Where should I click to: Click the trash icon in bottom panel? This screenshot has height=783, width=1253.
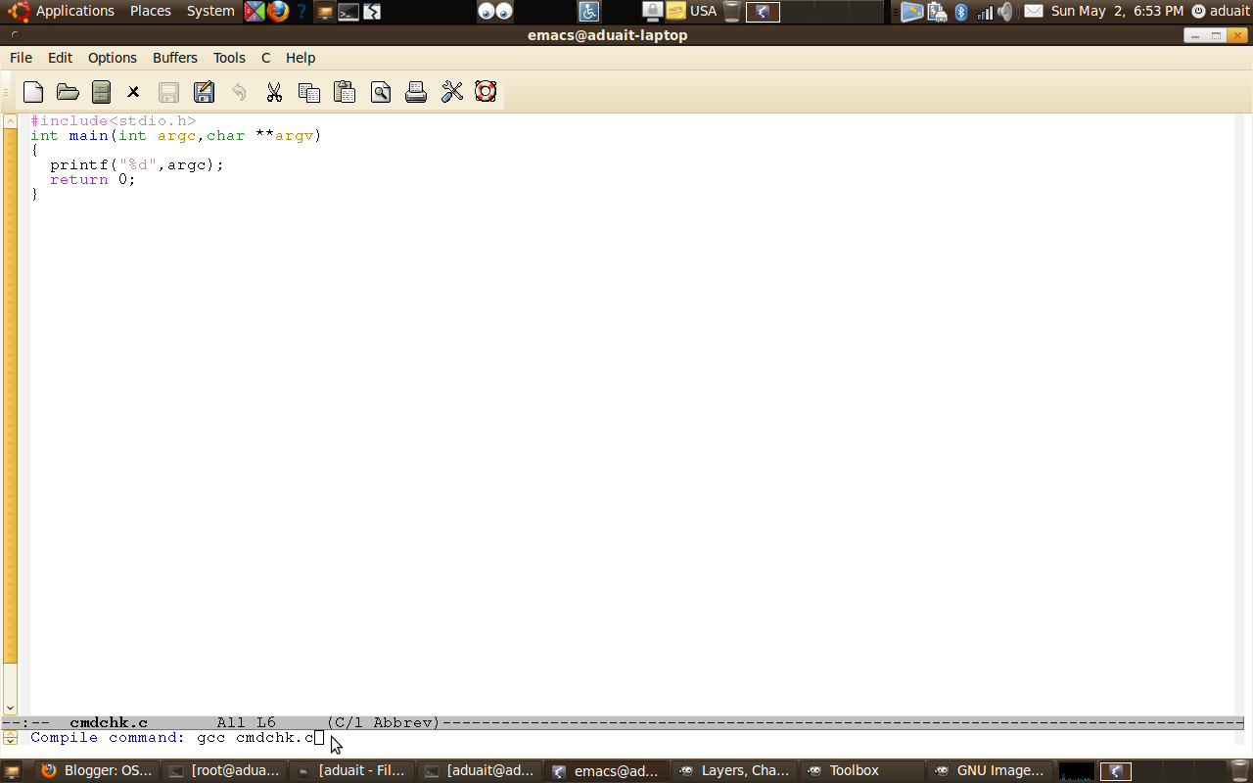click(x=1240, y=771)
